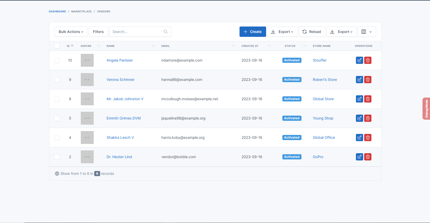Open the Stouffer store link
430x223 pixels.
pyautogui.click(x=320, y=60)
